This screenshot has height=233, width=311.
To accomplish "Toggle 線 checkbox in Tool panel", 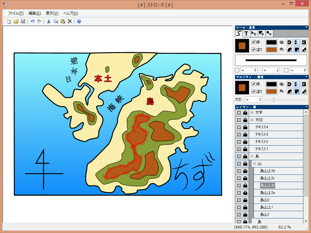I will [x=253, y=42].
